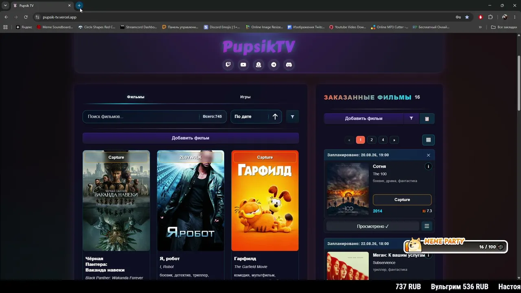521x293 pixels.
Task: Open the apps grid in bookmarks bar
Action: click(x=6, y=27)
